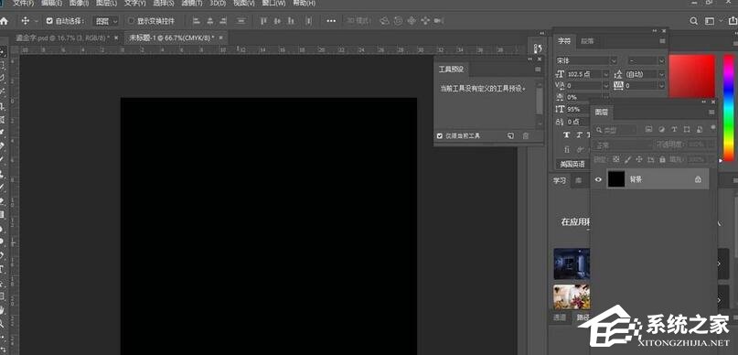Screen dimensions: 738x355
Task: Select the Move tool icon in options bar
Action: coord(26,21)
